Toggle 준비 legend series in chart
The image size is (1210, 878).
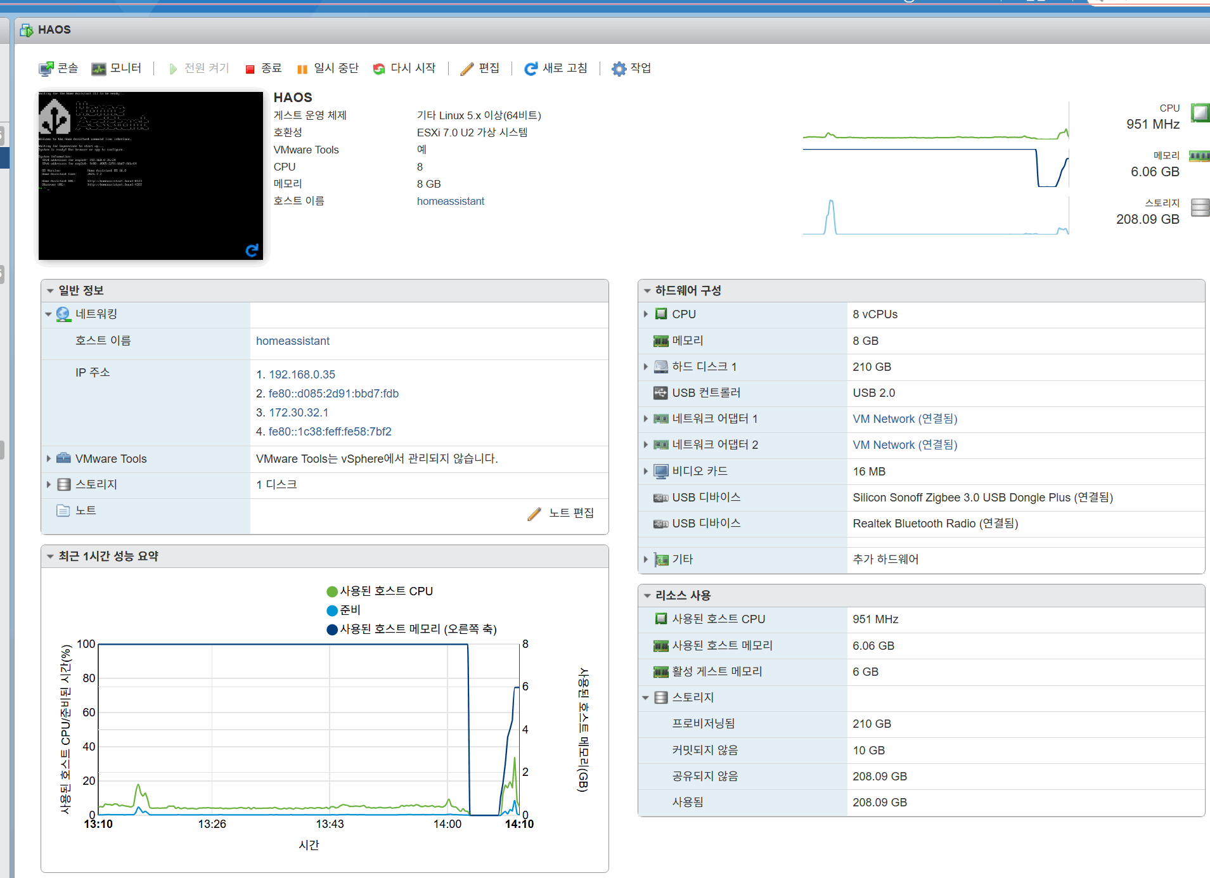tap(344, 610)
